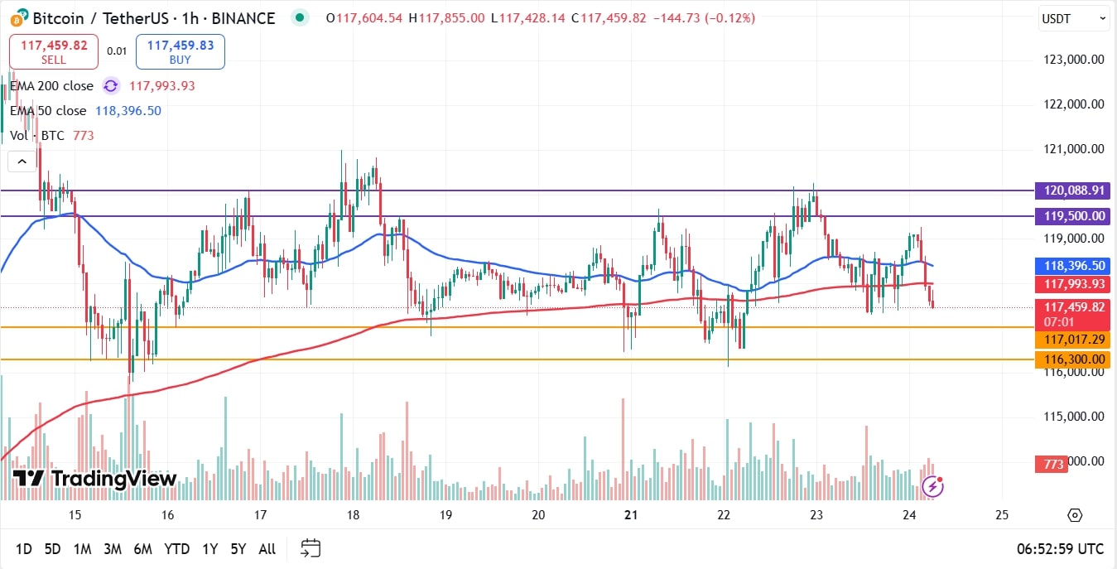Click the 118,396.50 blue EMA price label
Image resolution: width=1117 pixels, height=569 pixels.
click(x=1073, y=266)
